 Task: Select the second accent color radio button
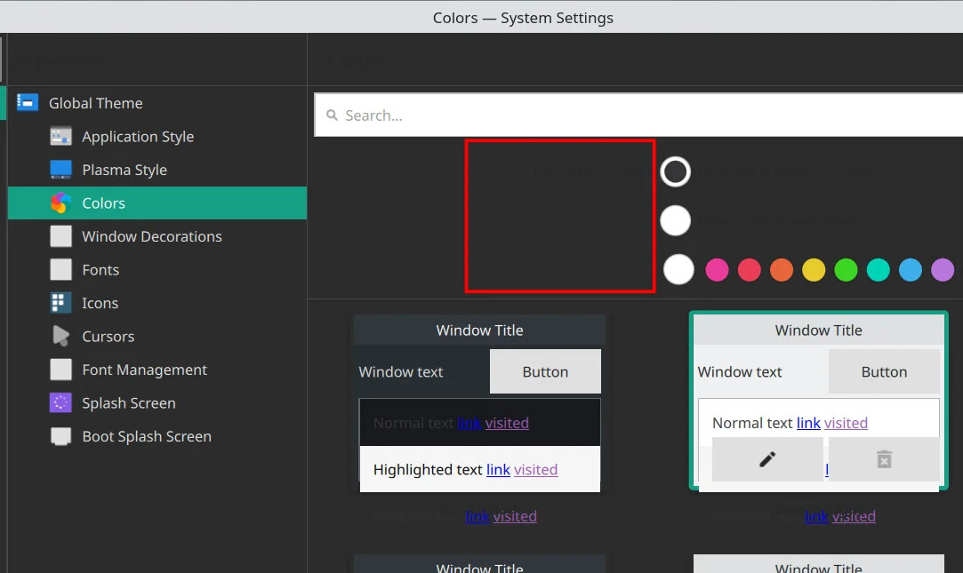(676, 221)
